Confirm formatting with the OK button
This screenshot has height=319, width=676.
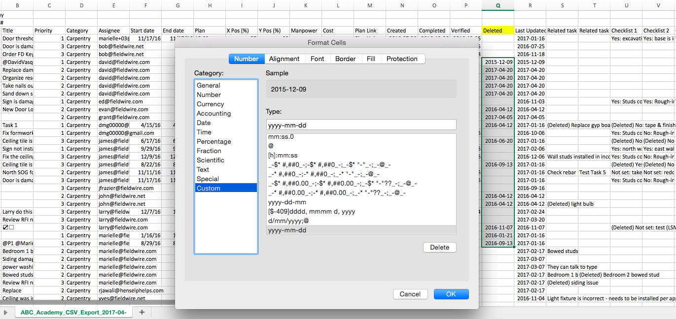pos(451,294)
